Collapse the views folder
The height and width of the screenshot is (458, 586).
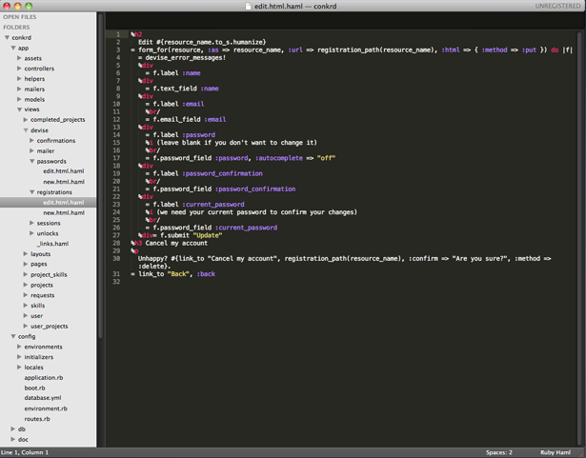(19, 110)
